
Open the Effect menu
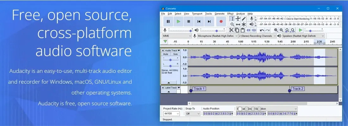(x=230, y=14)
